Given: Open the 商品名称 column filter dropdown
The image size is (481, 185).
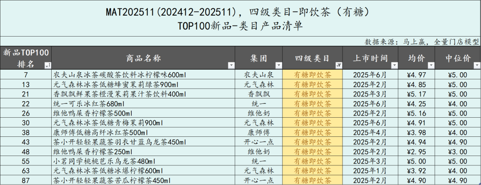Looking at the screenshot, I should [x=230, y=66].
